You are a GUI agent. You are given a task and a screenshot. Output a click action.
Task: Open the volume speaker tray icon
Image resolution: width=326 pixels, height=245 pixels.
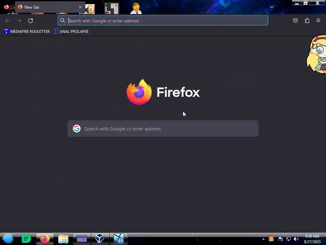(x=296, y=239)
